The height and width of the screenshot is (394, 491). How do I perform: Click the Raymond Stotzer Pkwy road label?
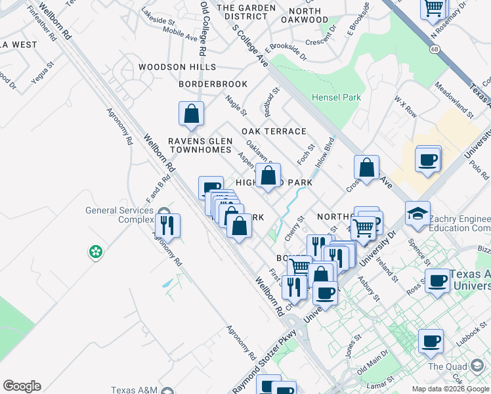tap(265, 361)
